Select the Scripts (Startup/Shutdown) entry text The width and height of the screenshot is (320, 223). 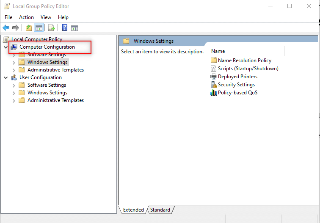pyautogui.click(x=248, y=69)
